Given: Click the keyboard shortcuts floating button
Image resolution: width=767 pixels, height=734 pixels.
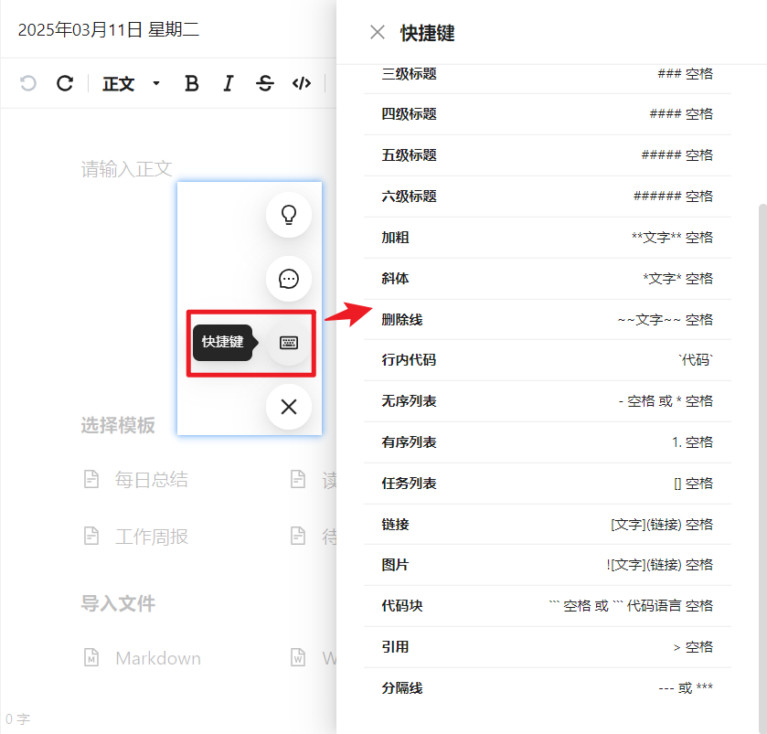Looking at the screenshot, I should point(289,343).
